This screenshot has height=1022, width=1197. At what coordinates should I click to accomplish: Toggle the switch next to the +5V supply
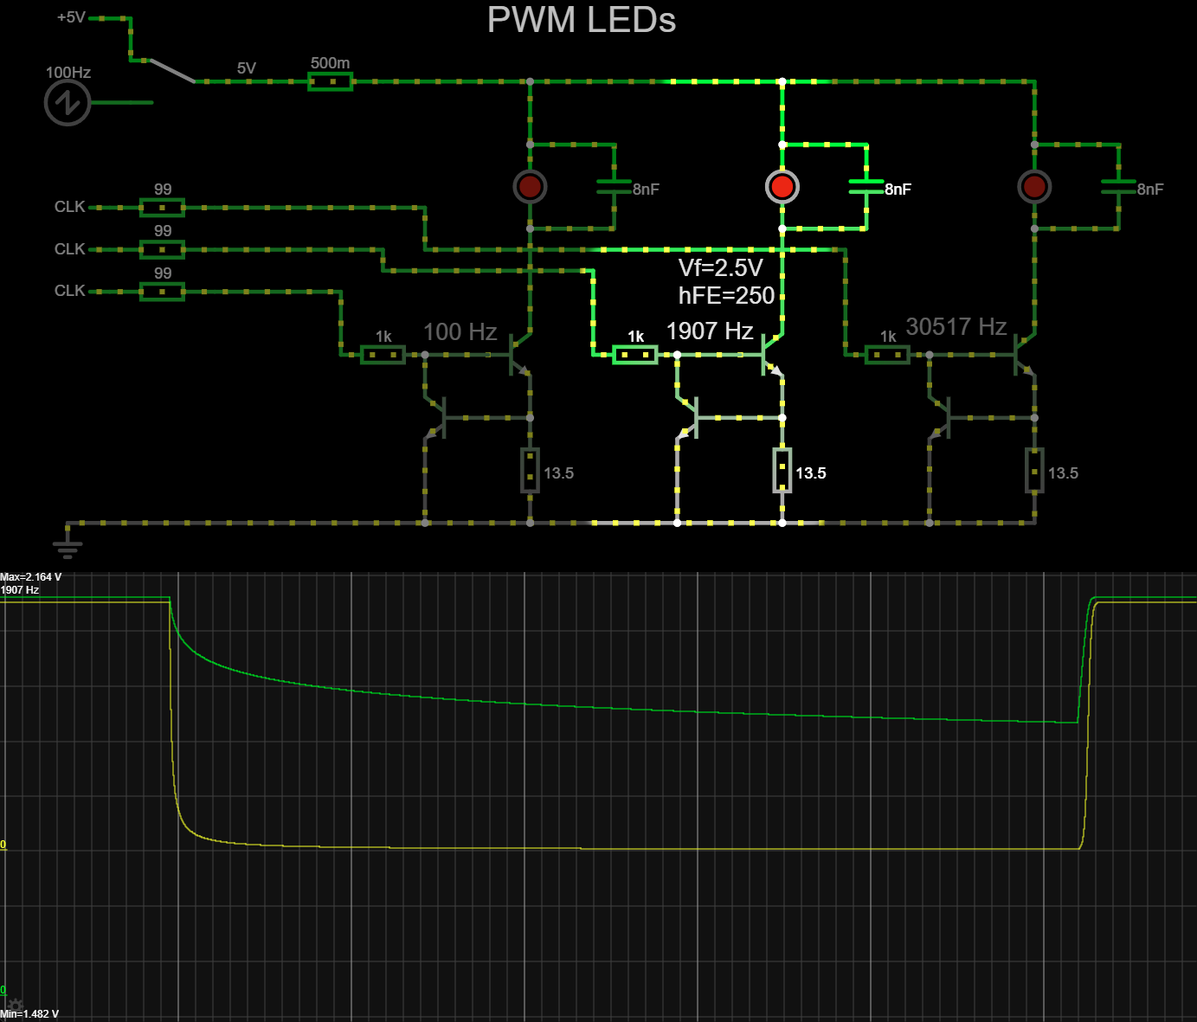[x=173, y=71]
